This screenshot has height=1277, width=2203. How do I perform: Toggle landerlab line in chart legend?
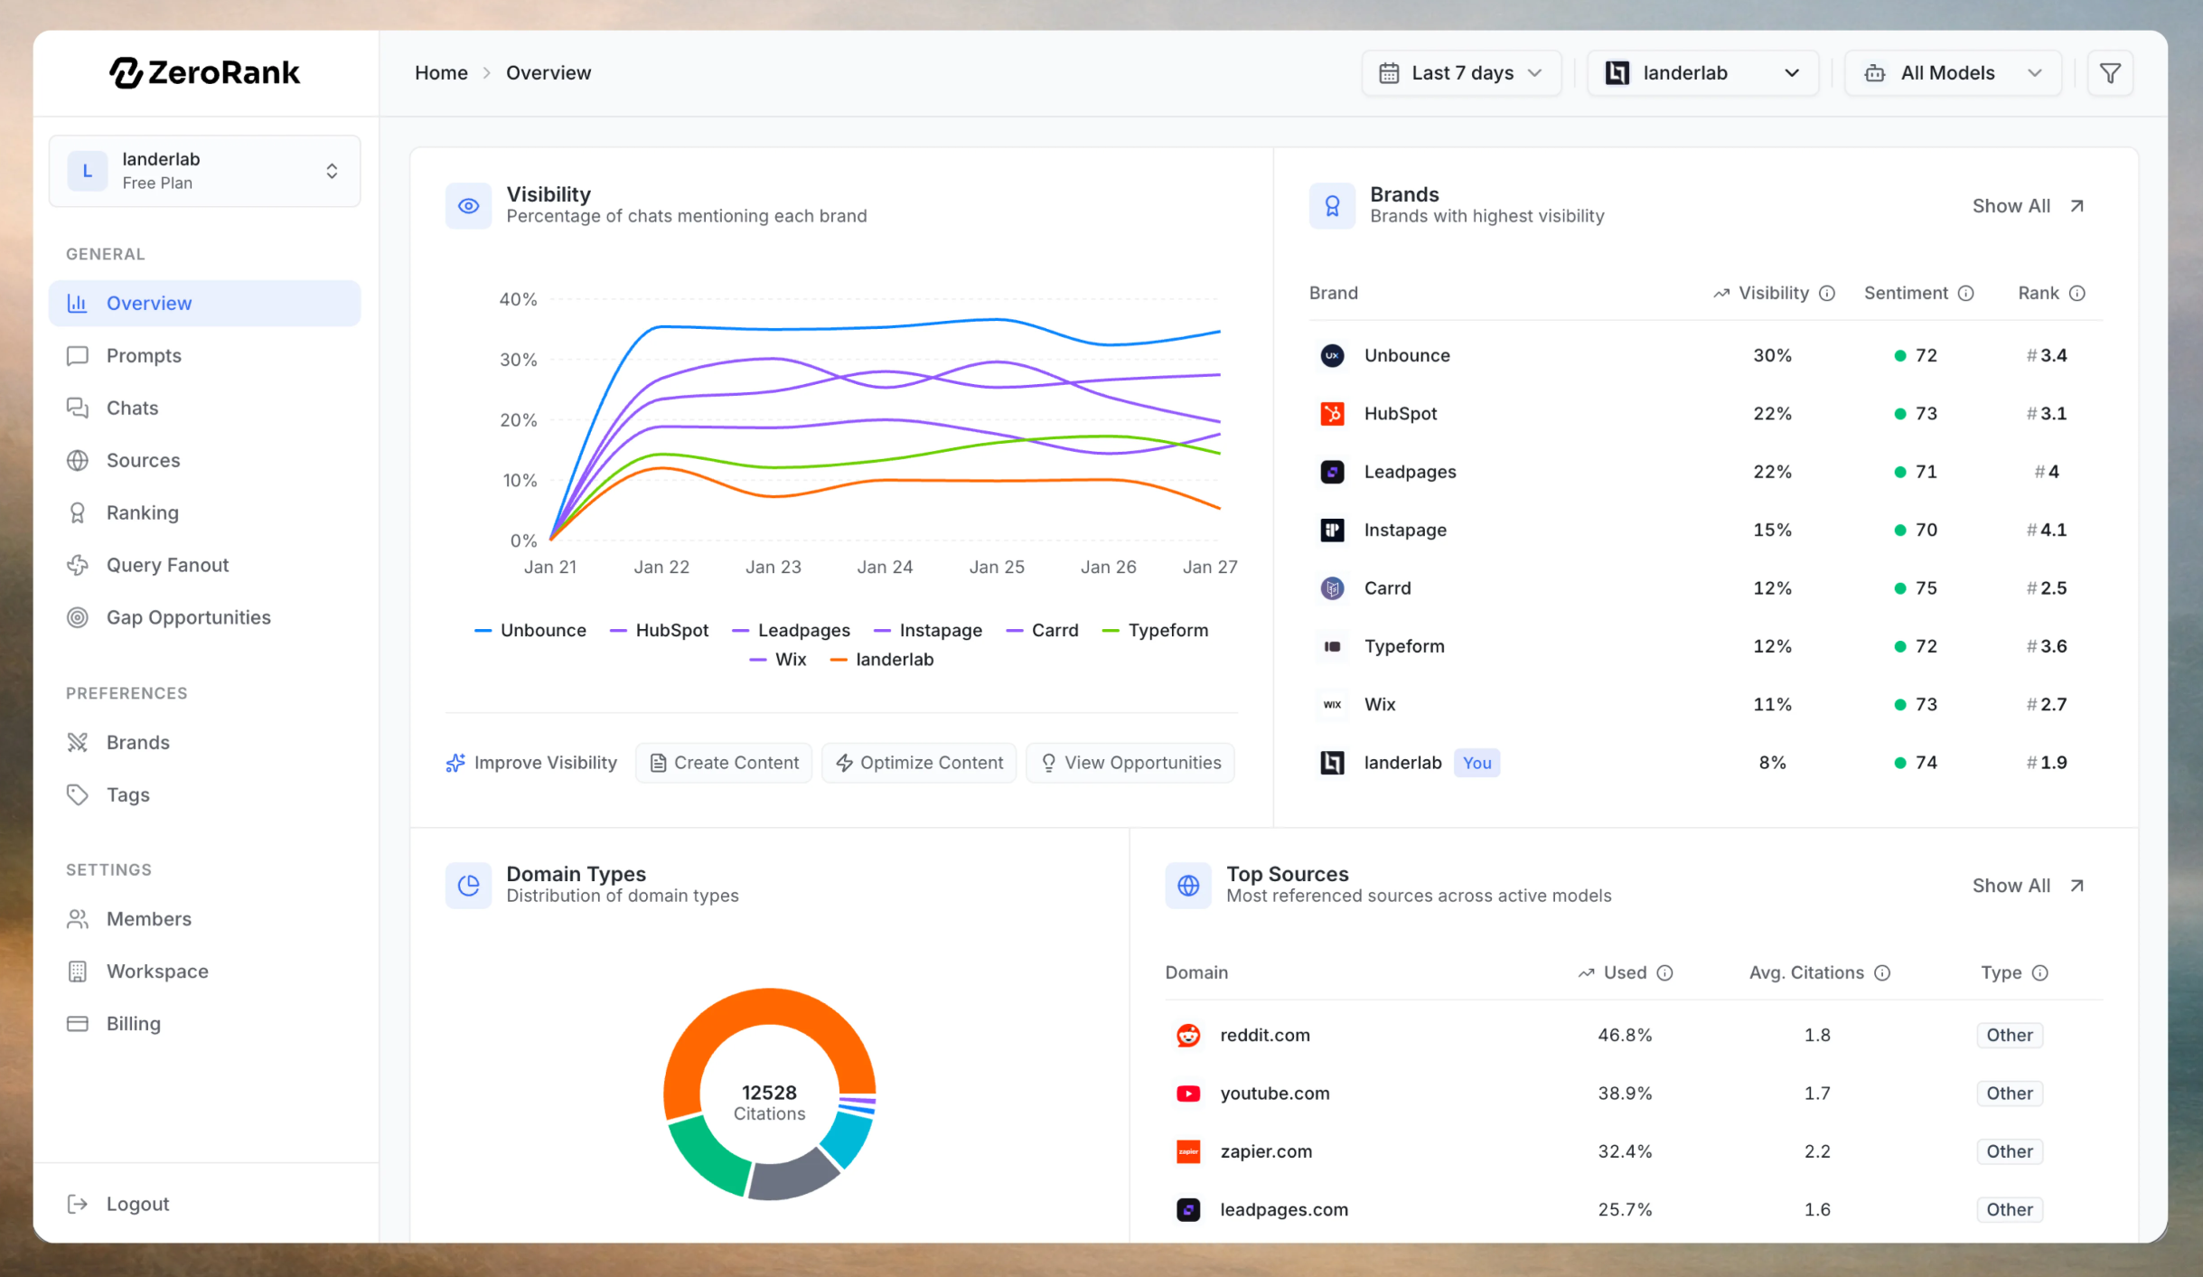click(882, 660)
